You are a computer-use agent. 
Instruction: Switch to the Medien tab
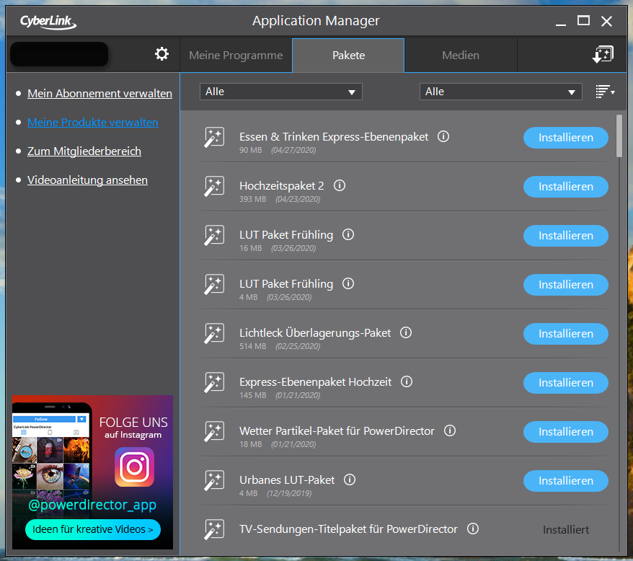pos(460,56)
